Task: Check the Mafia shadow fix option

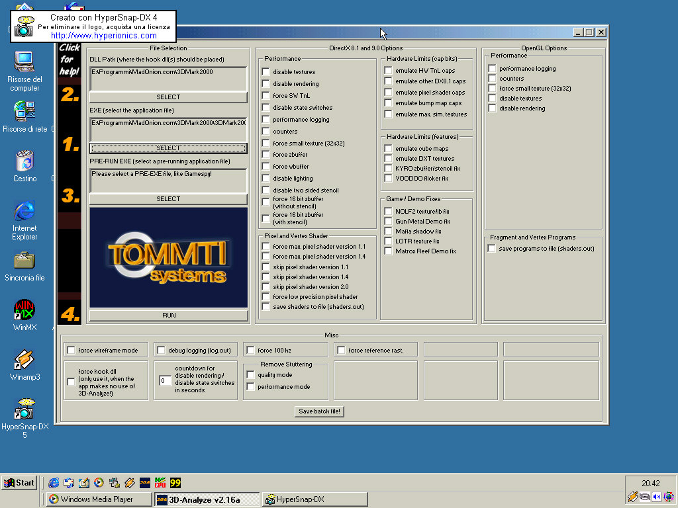Action: (x=388, y=231)
